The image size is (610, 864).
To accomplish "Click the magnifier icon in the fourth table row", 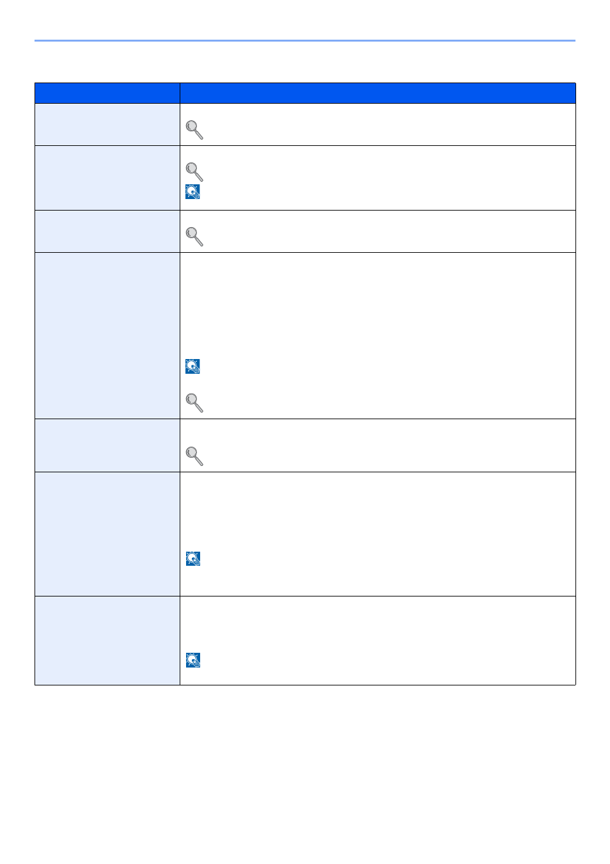I will [x=194, y=403].
